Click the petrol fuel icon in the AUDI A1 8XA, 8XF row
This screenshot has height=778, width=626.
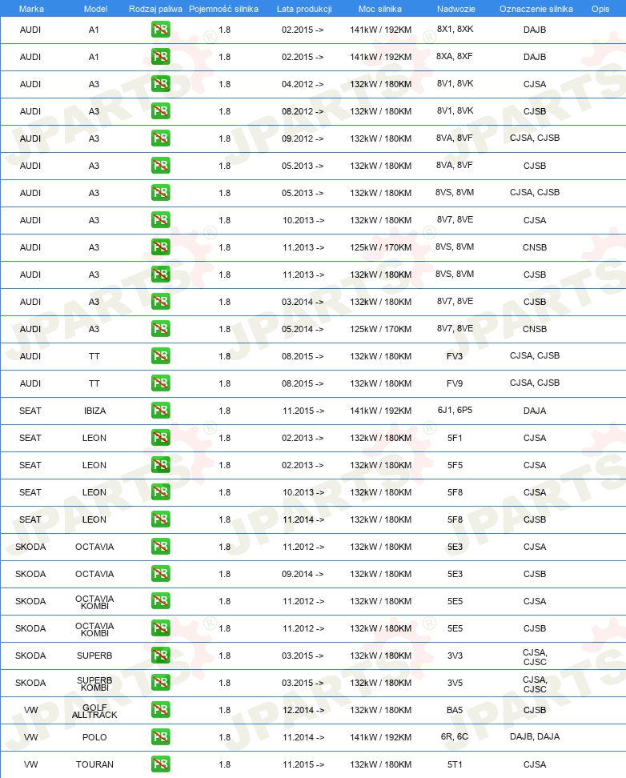pyautogui.click(x=160, y=57)
